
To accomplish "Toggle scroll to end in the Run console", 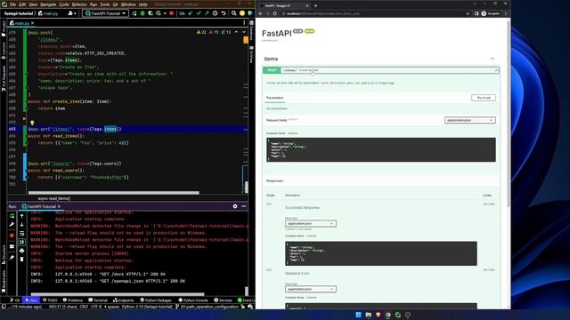I will 21,242.
